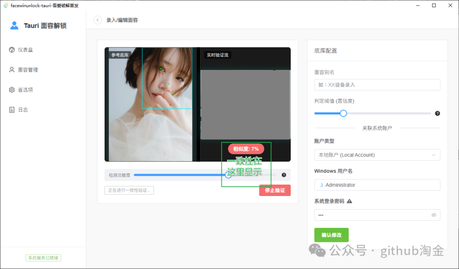Image resolution: width=459 pixels, height=269 pixels.
Task: Click the gear icon next to 首选项
Action: 12,90
